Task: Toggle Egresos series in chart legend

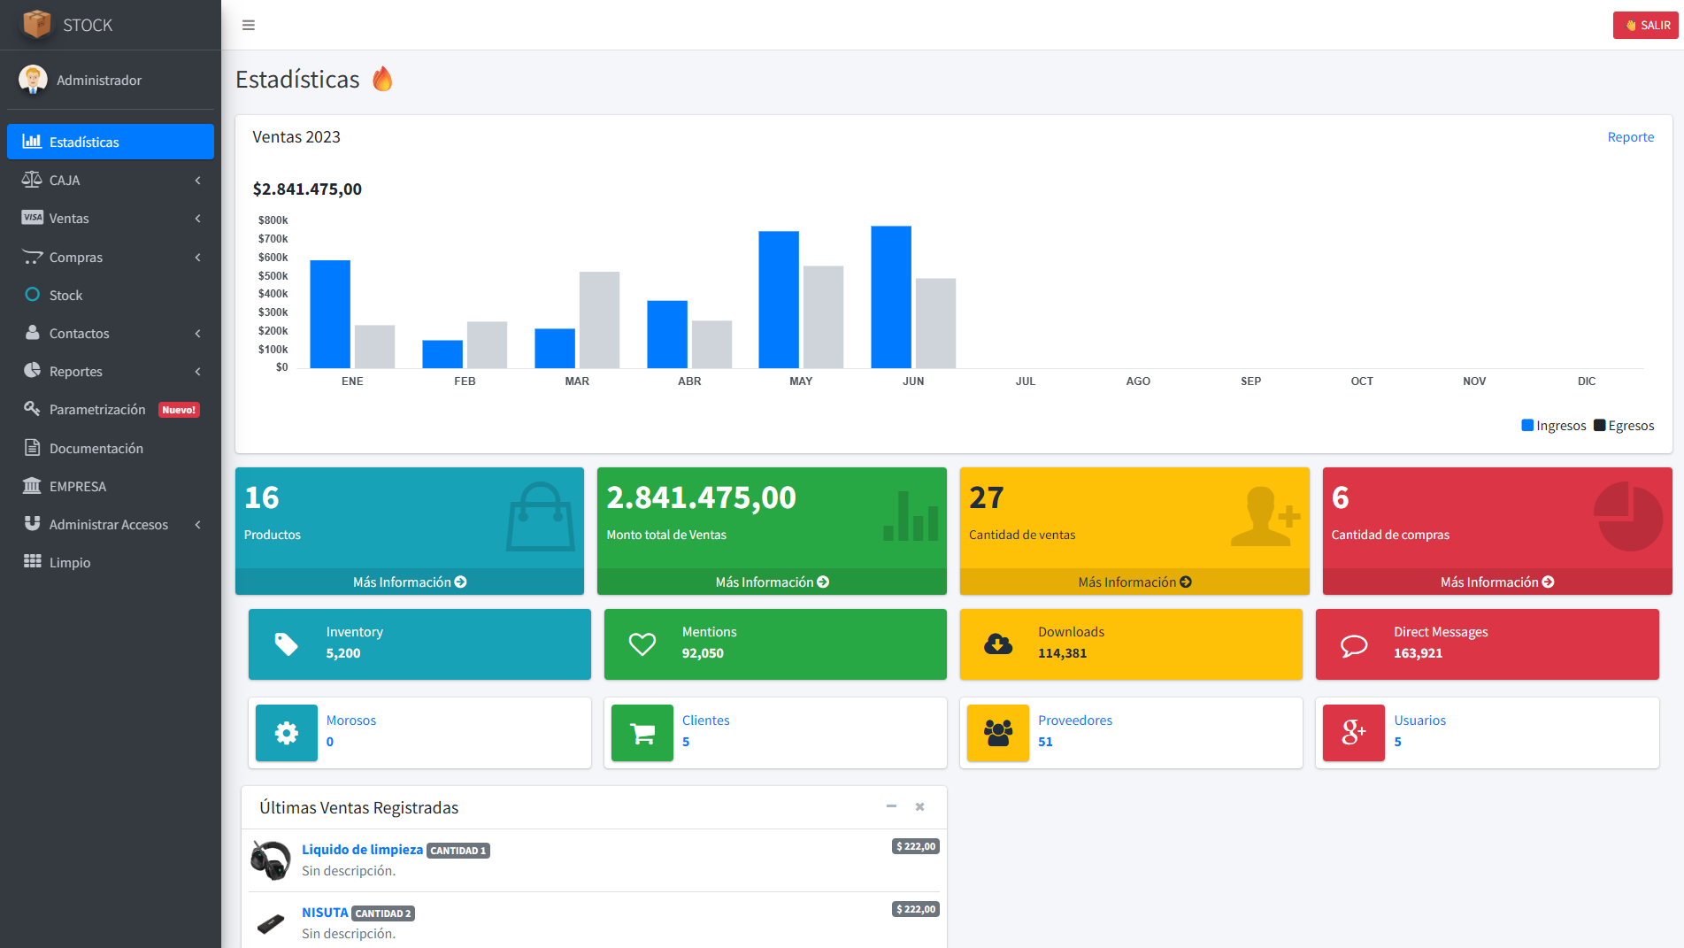Action: point(1624,426)
